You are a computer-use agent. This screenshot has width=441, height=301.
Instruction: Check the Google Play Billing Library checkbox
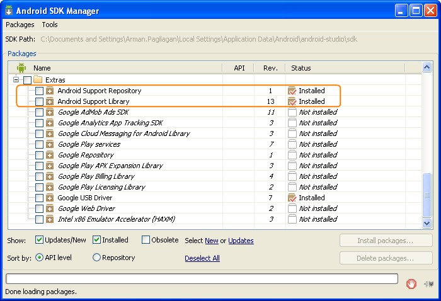39,176
